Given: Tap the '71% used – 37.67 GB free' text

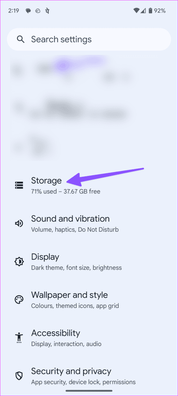Looking at the screenshot, I should tap(66, 191).
